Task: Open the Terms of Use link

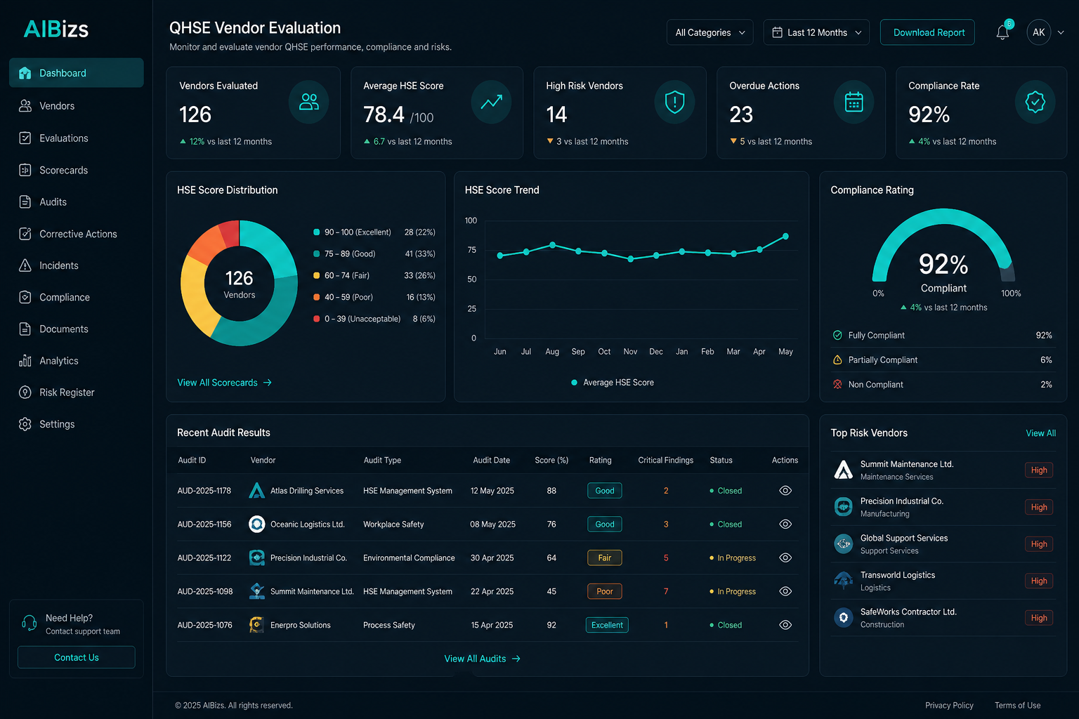Action: tap(1017, 706)
